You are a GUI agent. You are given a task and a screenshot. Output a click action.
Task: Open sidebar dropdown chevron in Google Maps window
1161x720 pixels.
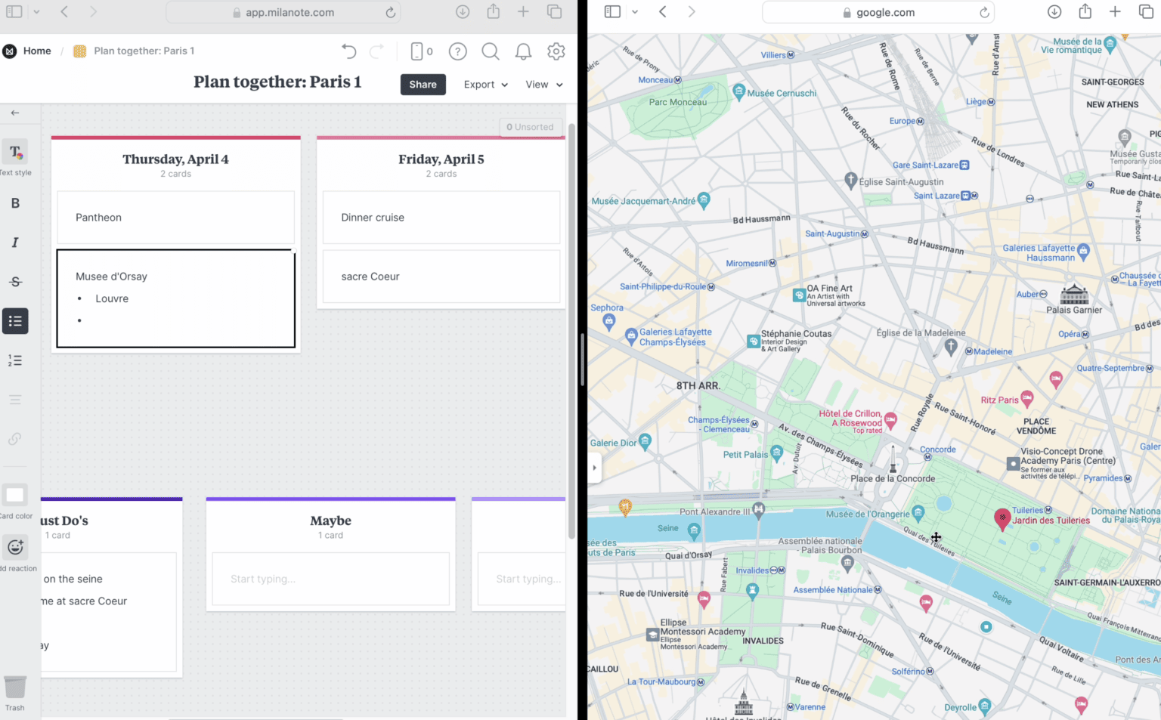635,12
